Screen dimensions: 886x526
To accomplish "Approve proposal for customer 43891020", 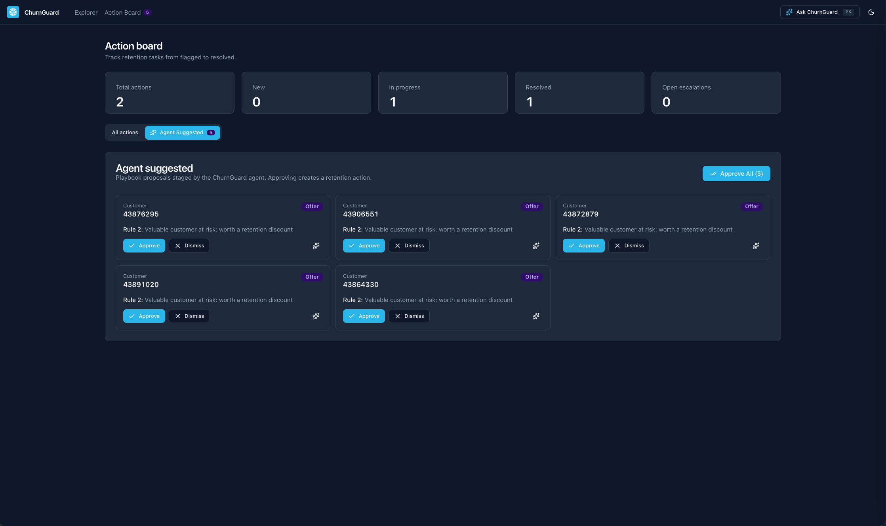I will click(x=144, y=316).
